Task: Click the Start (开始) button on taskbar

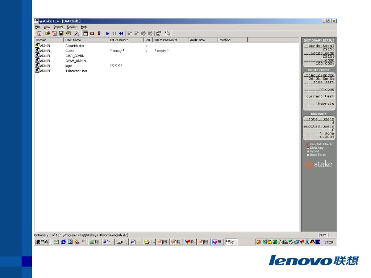Action: [42, 242]
